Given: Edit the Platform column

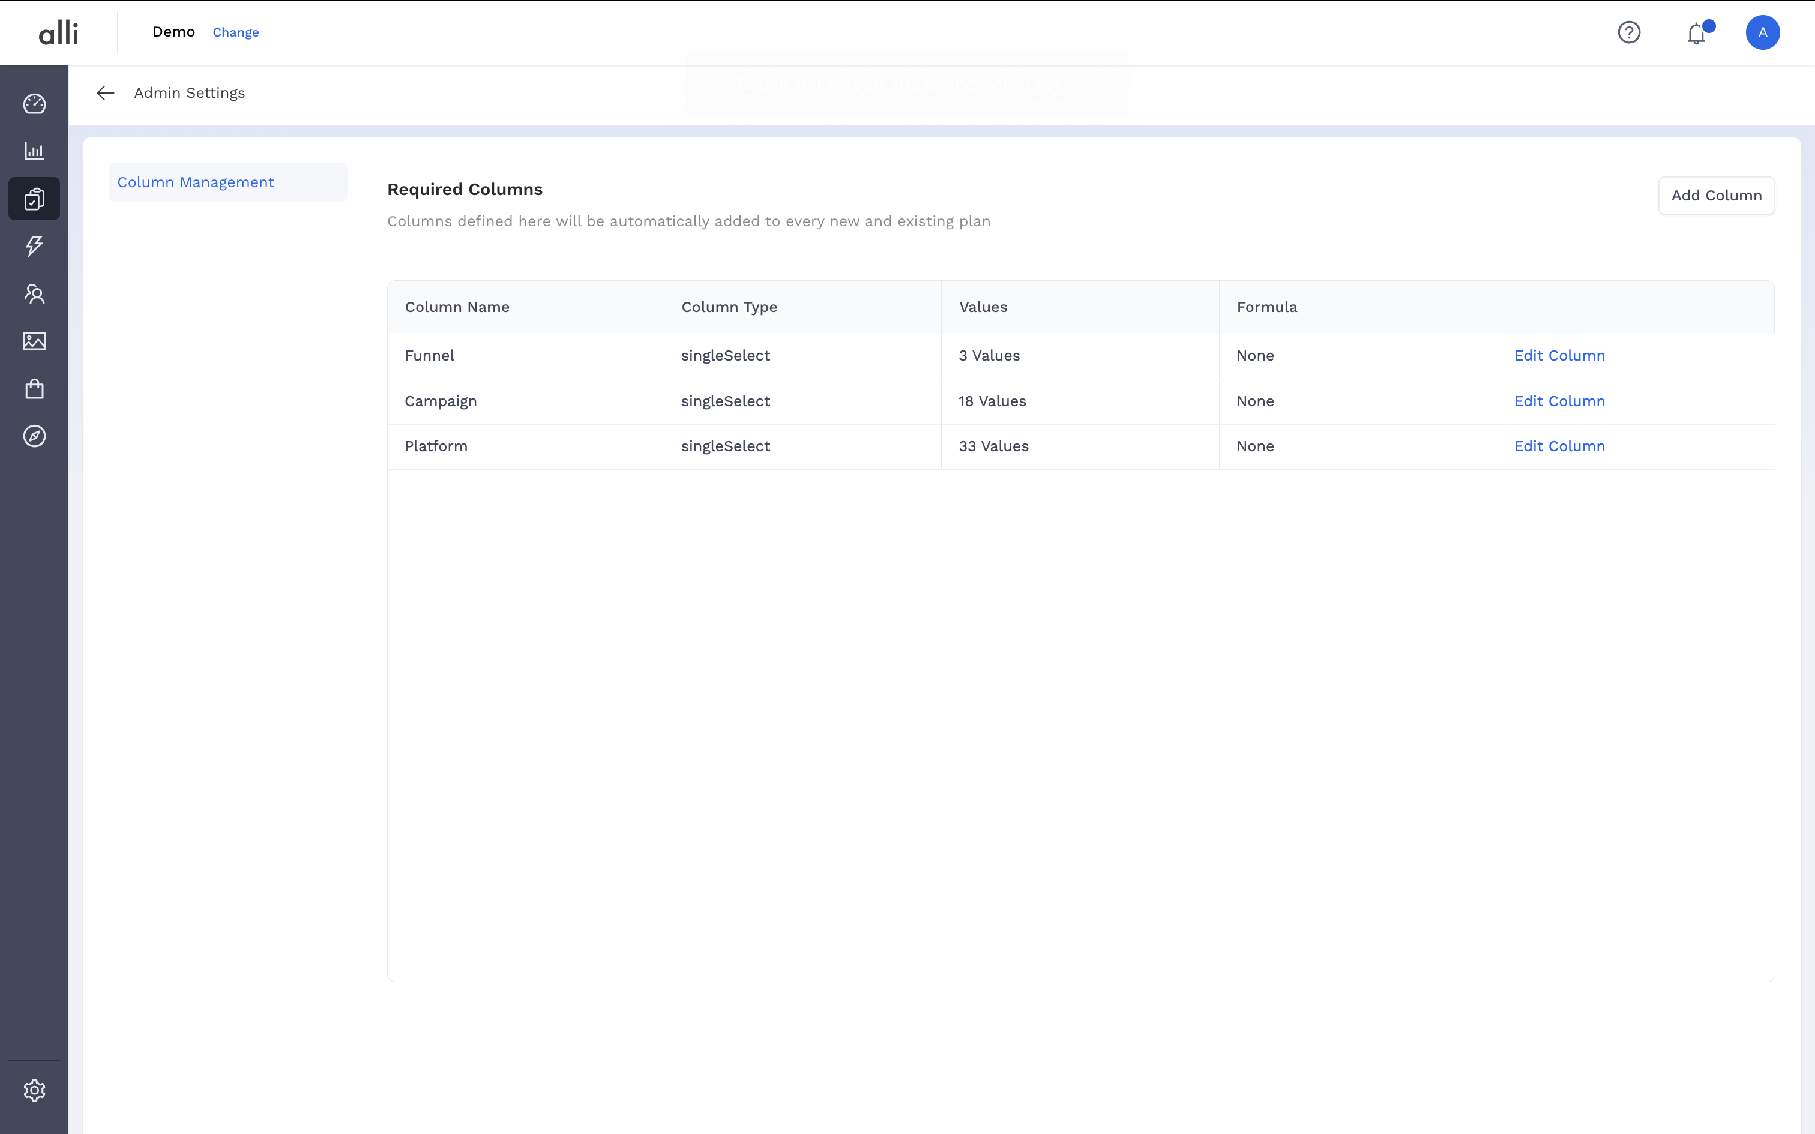Looking at the screenshot, I should pos(1559,446).
